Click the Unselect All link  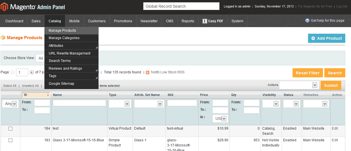click(x=30, y=86)
